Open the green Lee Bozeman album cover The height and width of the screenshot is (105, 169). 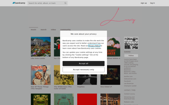41,99
